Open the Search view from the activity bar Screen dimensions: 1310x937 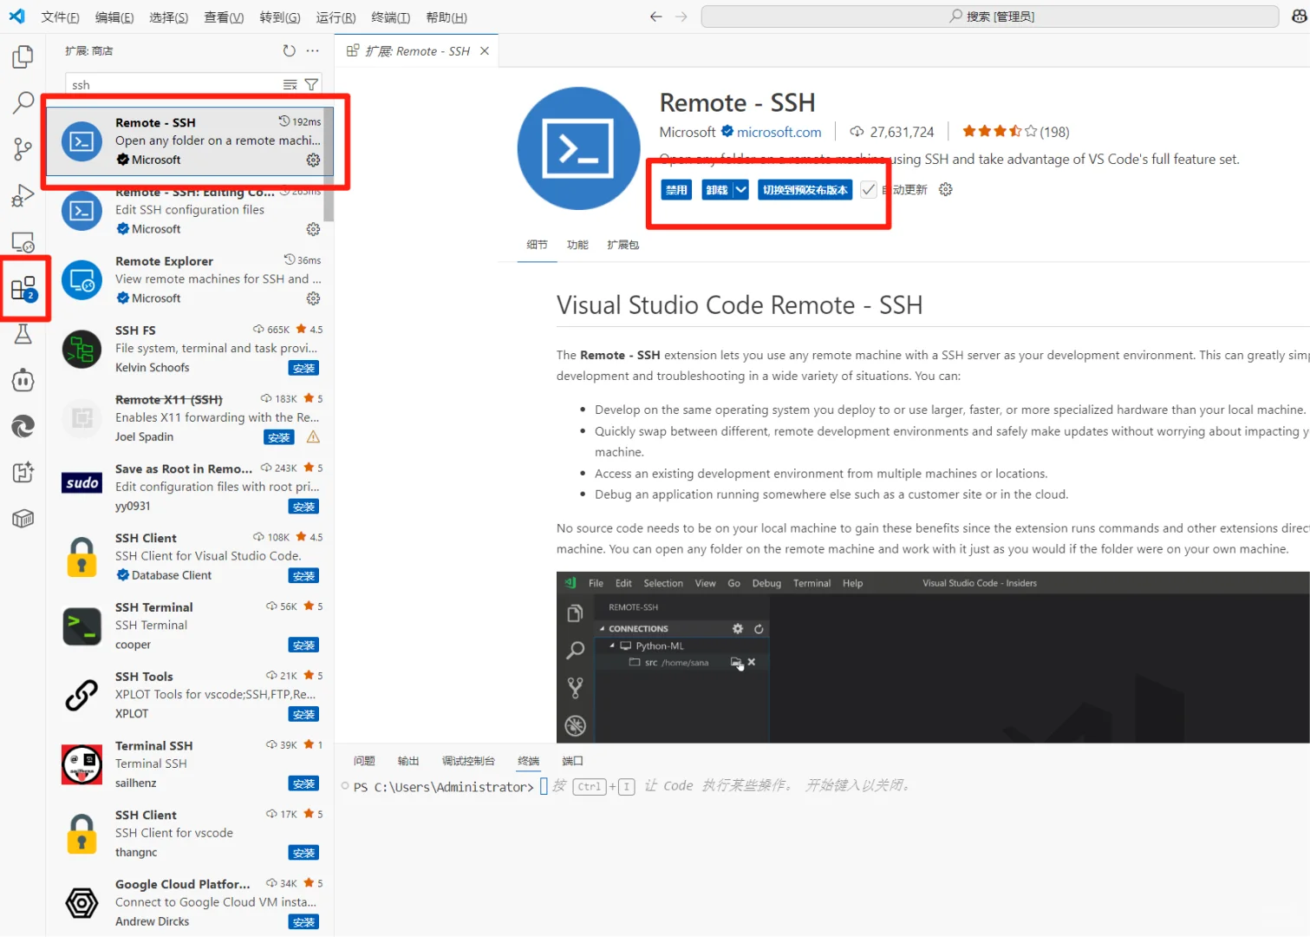[x=23, y=102]
